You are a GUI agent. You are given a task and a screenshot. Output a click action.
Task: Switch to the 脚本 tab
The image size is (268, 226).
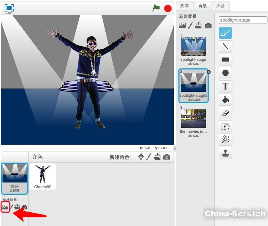point(184,6)
